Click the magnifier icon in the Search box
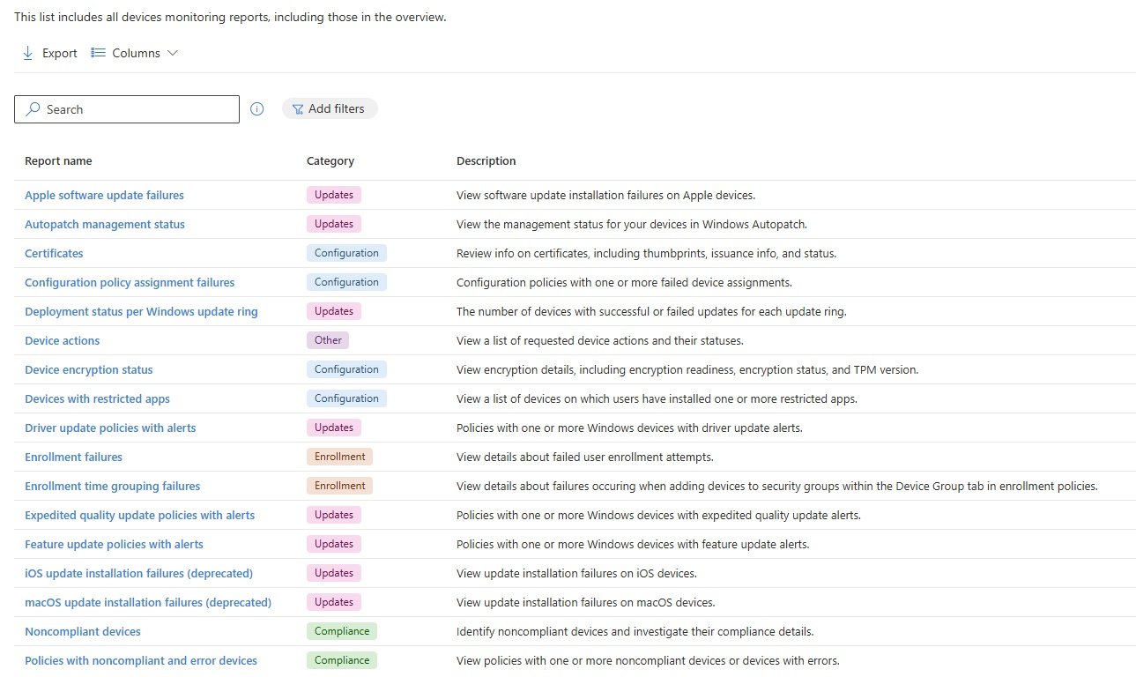 [x=33, y=109]
